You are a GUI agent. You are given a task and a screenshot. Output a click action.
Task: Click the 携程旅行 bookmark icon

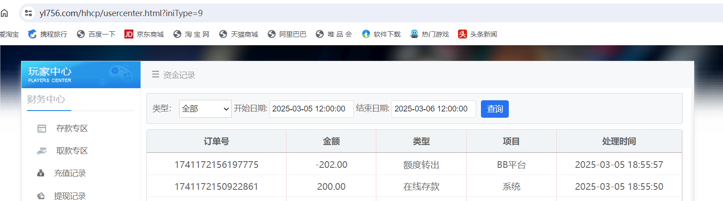click(x=32, y=34)
